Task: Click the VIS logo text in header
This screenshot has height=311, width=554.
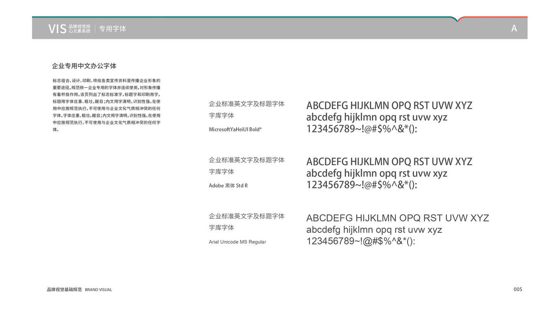Action: pos(57,29)
